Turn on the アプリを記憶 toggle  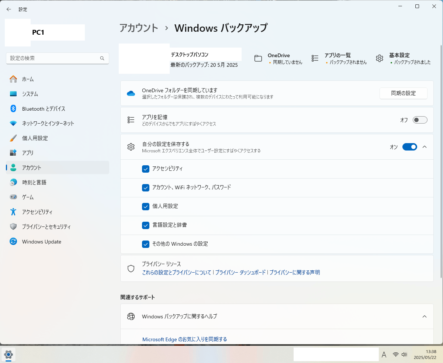click(x=420, y=120)
